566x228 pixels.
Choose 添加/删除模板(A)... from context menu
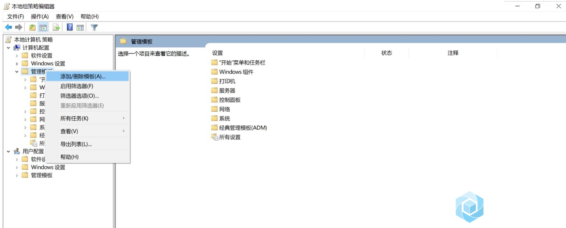coord(87,77)
